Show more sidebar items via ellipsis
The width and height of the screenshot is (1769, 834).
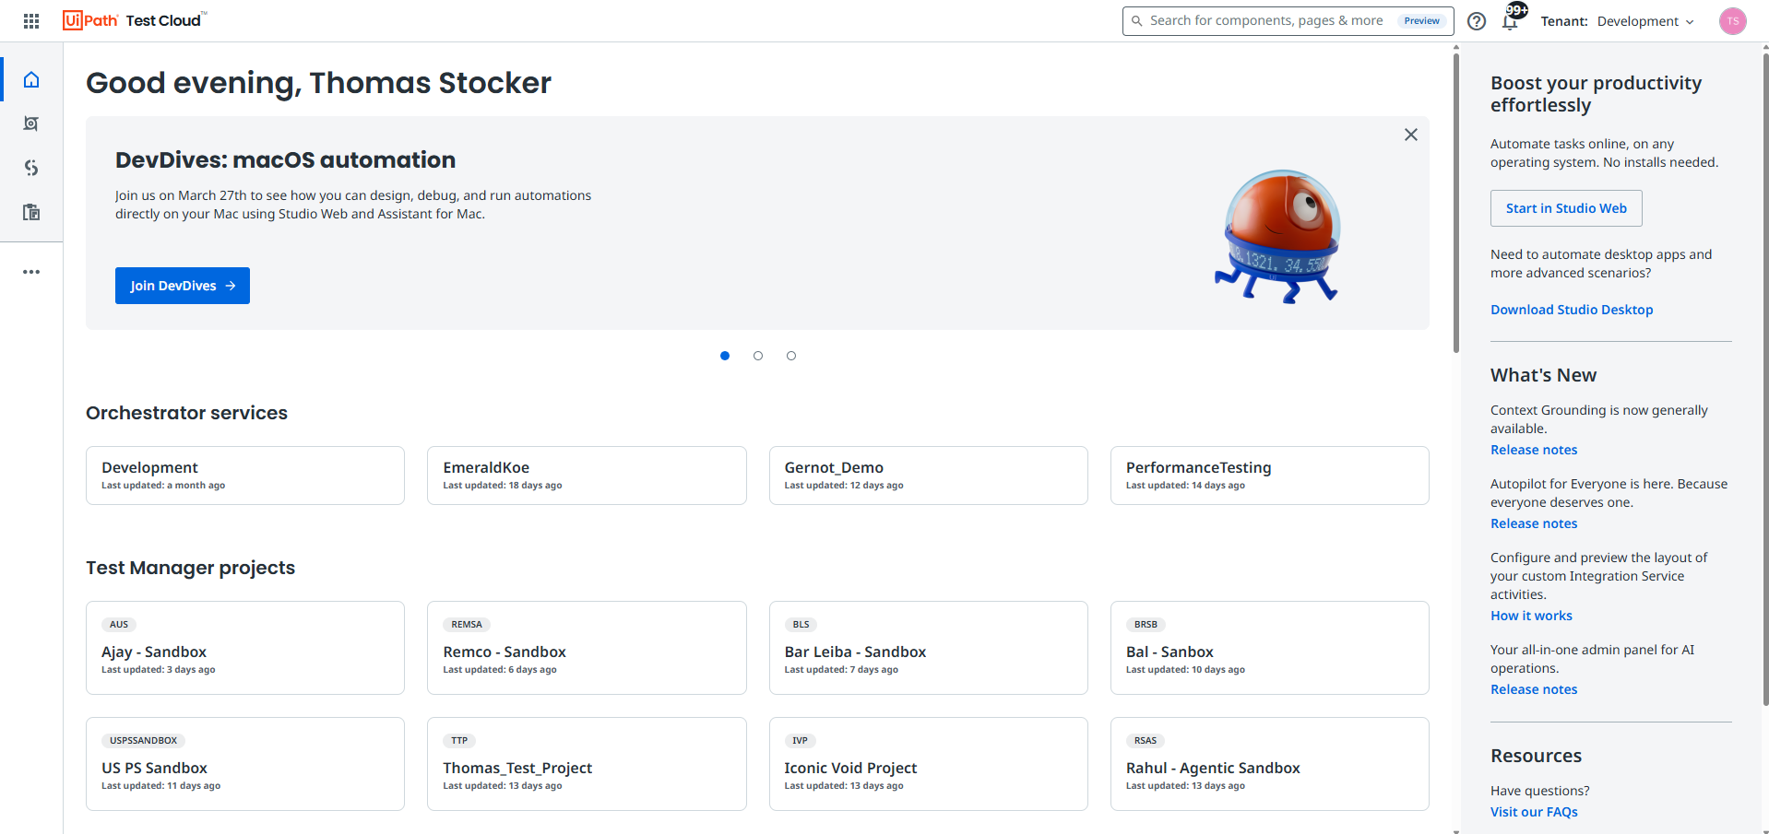click(x=31, y=272)
